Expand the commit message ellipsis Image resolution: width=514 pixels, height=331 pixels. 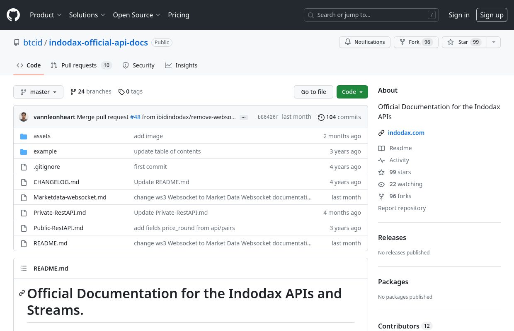244,118
